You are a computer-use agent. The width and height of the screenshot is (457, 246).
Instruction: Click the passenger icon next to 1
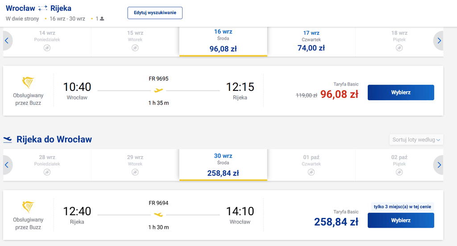[x=102, y=19]
